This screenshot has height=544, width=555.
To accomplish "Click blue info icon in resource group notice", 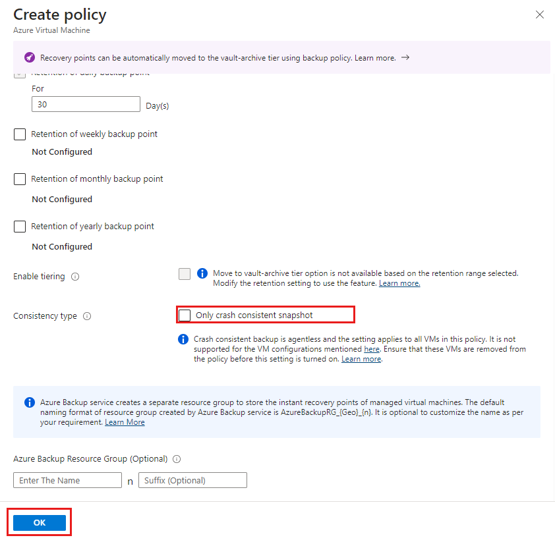I will (x=30, y=402).
